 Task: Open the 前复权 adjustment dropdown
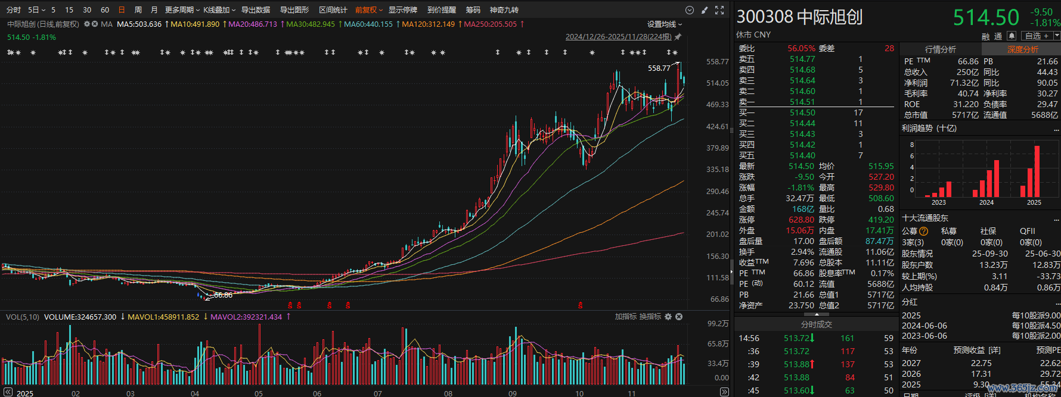coord(370,10)
